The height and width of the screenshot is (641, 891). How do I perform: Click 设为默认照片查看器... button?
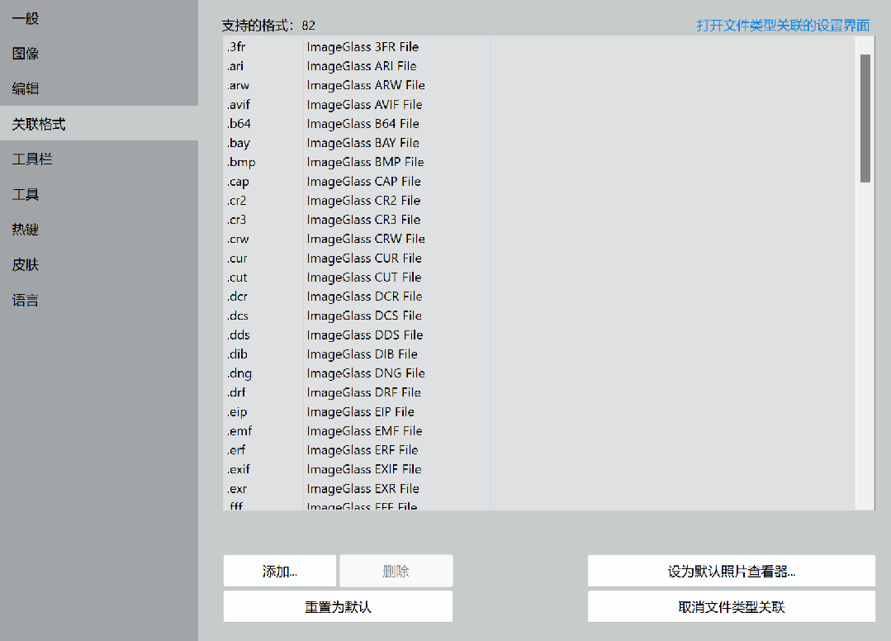click(x=732, y=571)
